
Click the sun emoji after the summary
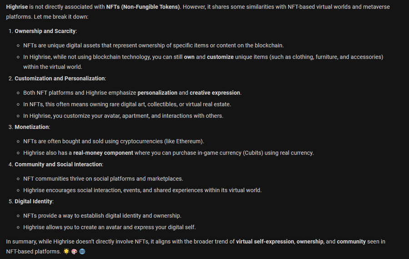tap(66, 251)
